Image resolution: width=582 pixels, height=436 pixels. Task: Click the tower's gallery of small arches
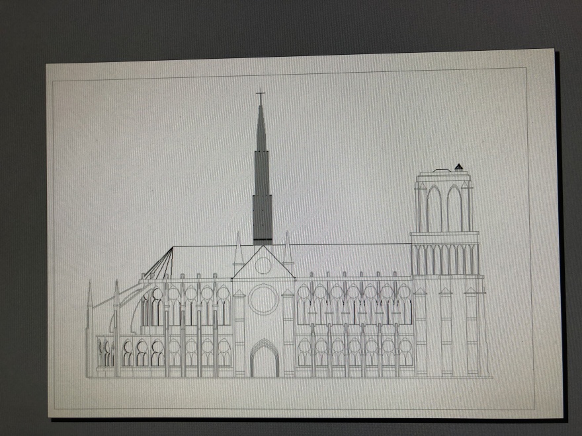444,260
